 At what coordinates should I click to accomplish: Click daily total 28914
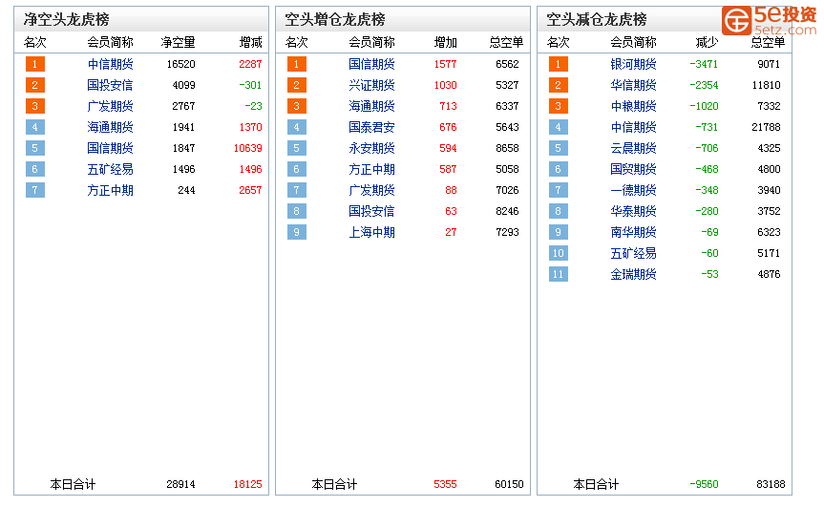pos(180,484)
